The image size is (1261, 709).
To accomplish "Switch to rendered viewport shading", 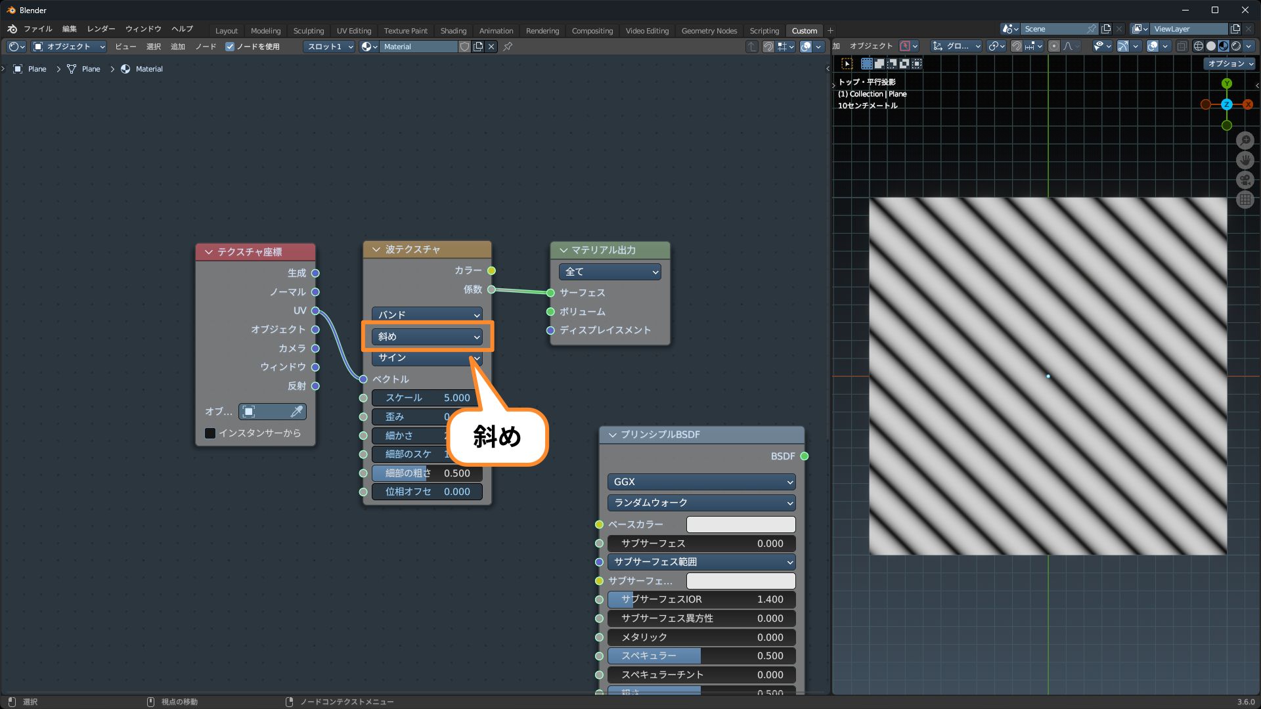I will pyautogui.click(x=1236, y=46).
